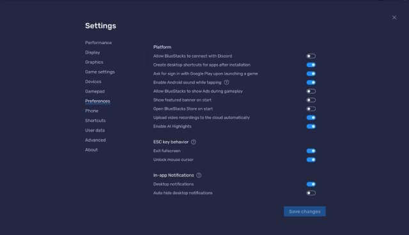The width and height of the screenshot is (409, 235).
Task: Toggle Google Play sign-in prompt on launch
Action: click(311, 73)
